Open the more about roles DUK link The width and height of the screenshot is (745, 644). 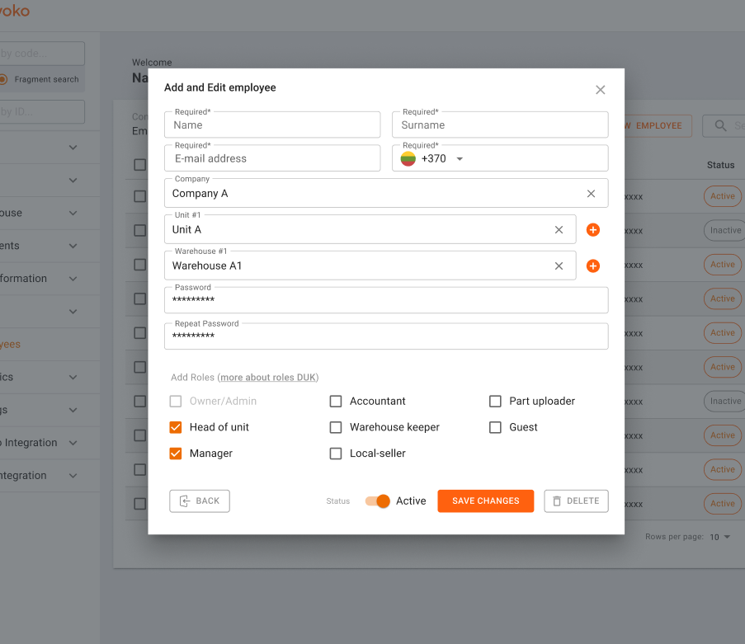(x=268, y=378)
